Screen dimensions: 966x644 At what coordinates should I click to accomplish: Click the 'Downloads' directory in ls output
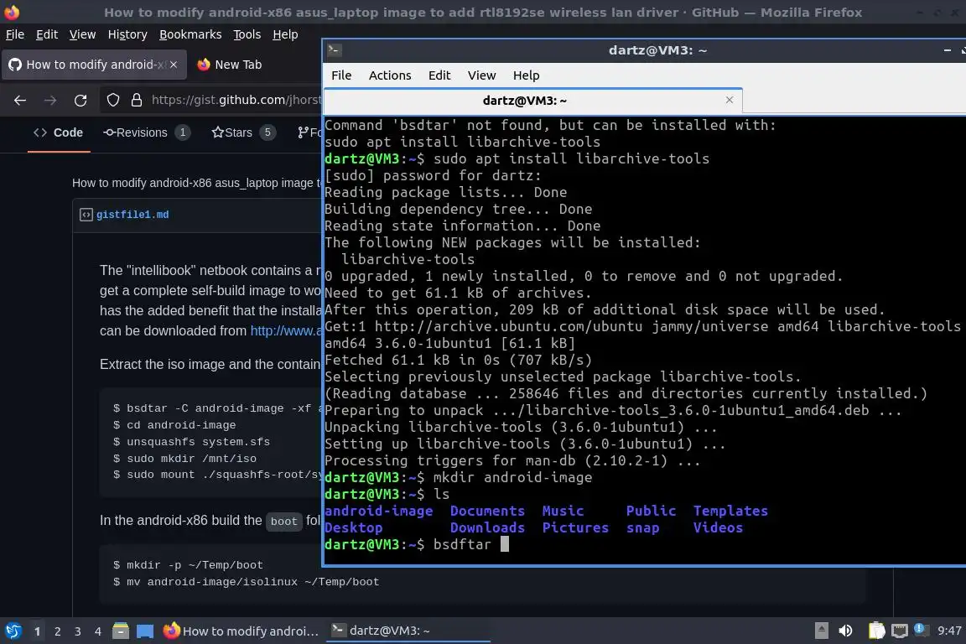click(487, 527)
